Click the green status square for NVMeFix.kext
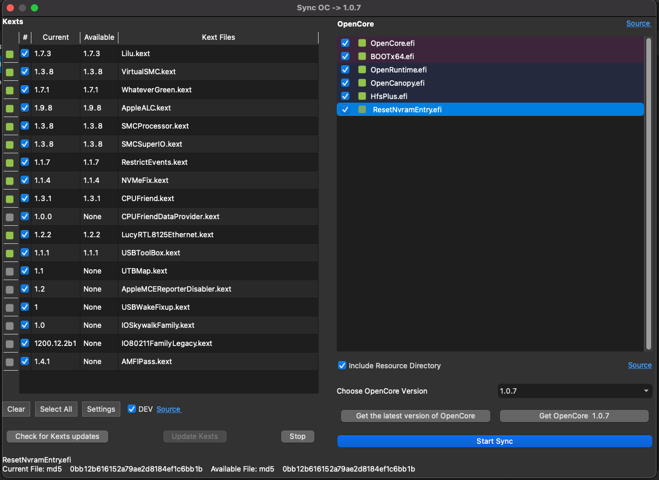The height and width of the screenshot is (480, 659). (x=10, y=181)
